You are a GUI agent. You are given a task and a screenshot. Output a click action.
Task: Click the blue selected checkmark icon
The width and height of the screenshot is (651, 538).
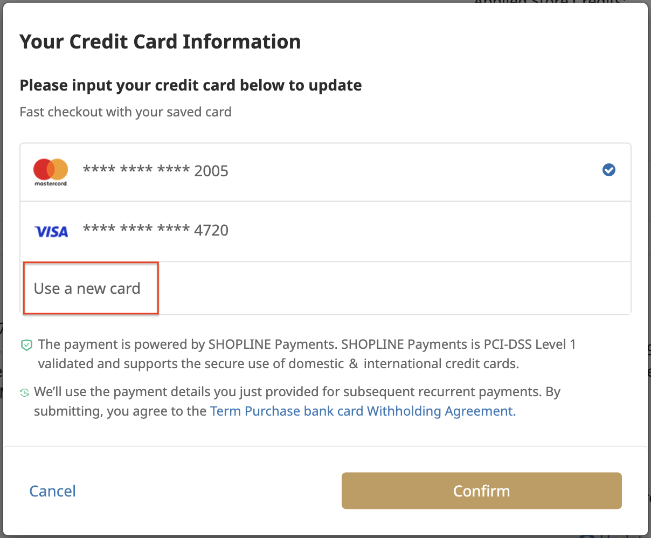pyautogui.click(x=609, y=170)
